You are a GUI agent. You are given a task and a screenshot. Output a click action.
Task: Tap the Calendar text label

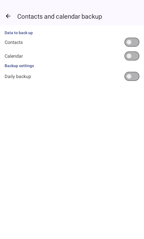tap(14, 56)
